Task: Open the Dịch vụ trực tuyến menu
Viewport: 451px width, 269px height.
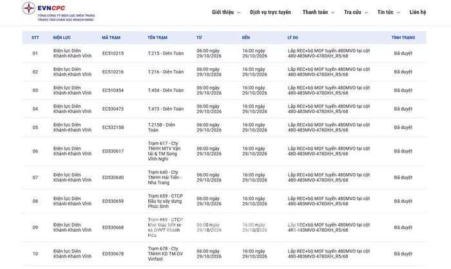Action: [x=271, y=12]
